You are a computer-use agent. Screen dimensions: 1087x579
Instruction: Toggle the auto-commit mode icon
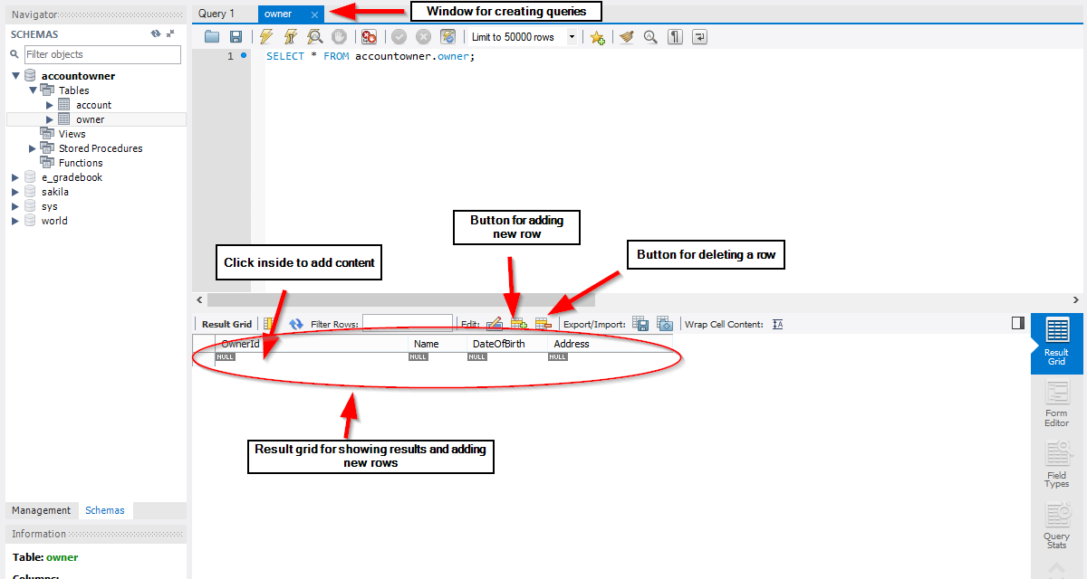click(x=447, y=37)
